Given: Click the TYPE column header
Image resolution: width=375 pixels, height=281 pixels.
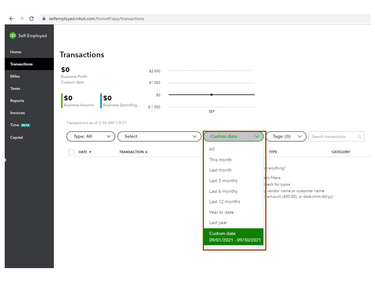Looking at the screenshot, I should click(273, 152).
